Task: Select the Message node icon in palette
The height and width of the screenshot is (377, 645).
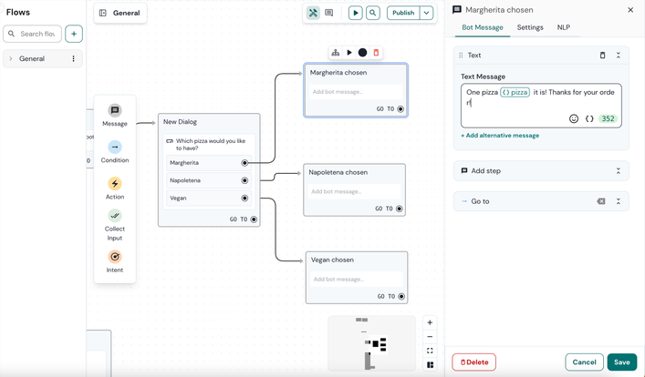Action: tap(115, 111)
